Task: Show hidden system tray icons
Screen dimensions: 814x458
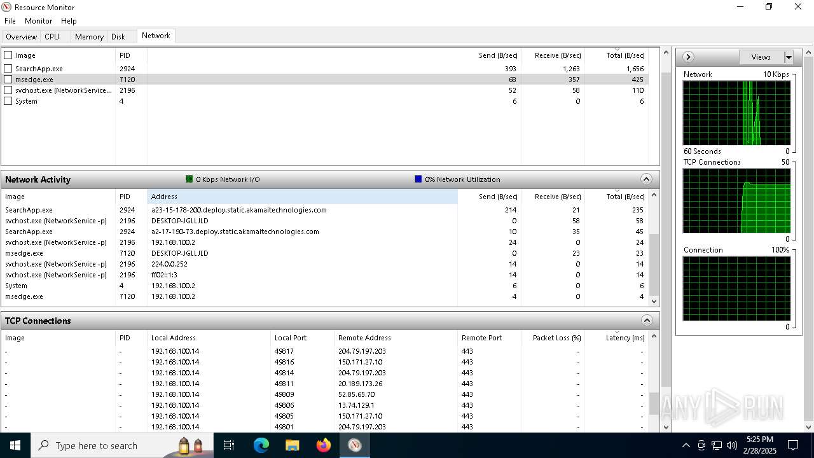Action: tap(686, 445)
